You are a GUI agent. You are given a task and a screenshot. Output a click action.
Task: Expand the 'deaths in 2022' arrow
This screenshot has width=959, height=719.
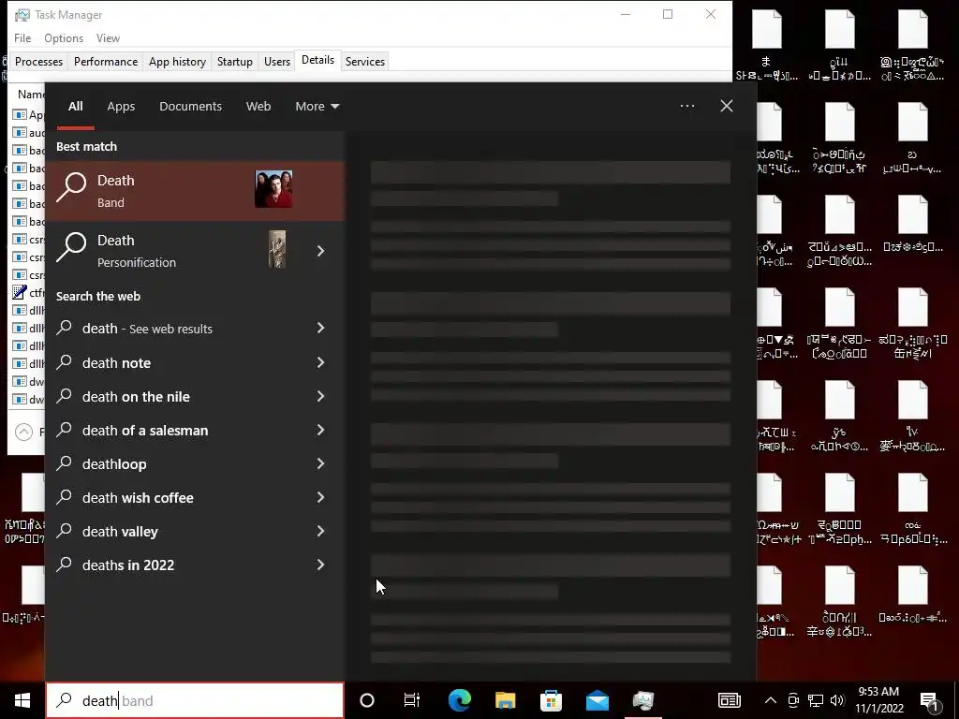[320, 565]
